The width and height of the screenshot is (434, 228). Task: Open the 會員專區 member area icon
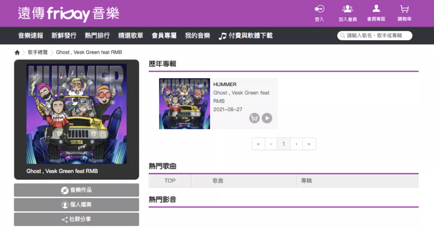click(x=376, y=9)
